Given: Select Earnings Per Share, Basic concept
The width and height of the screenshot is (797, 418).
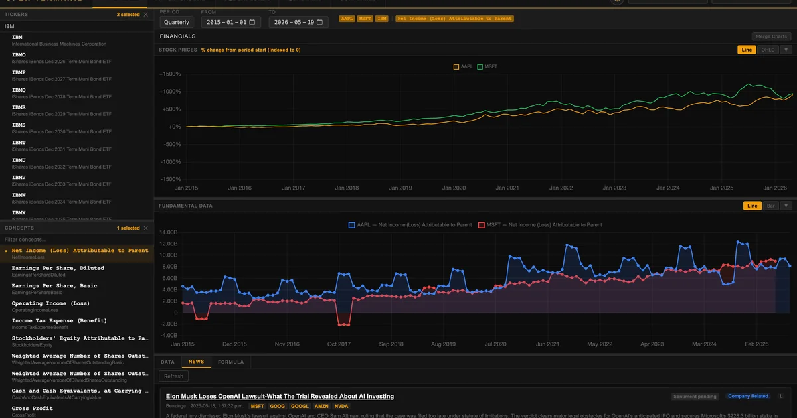Looking at the screenshot, I should 77,289.
